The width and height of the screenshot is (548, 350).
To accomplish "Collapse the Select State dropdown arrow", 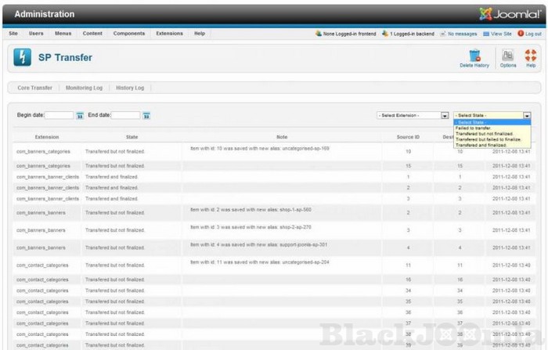I will [527, 116].
